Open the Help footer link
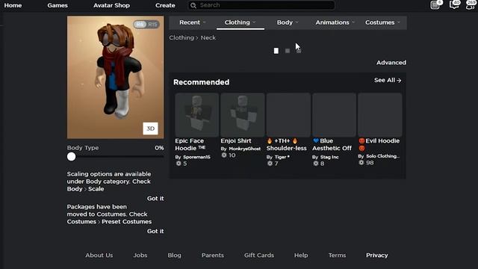 [301, 256]
